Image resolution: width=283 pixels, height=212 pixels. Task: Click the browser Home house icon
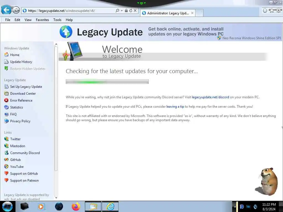pyautogui.click(x=265, y=11)
